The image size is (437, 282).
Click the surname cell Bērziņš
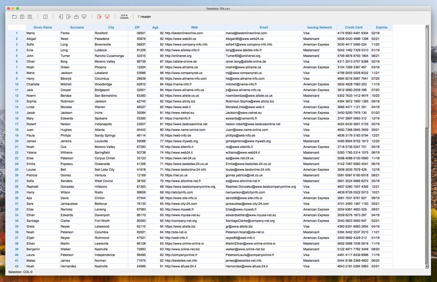77,78
